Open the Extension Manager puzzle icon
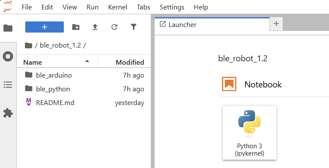The image size is (329, 168). click(x=8, y=113)
